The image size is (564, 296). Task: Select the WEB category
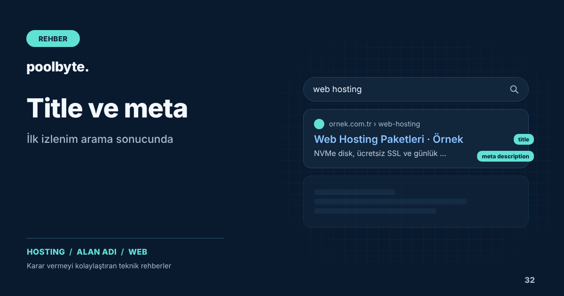click(138, 252)
